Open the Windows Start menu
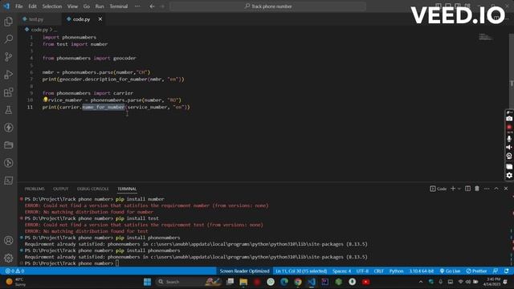514x289 pixels. tap(147, 282)
